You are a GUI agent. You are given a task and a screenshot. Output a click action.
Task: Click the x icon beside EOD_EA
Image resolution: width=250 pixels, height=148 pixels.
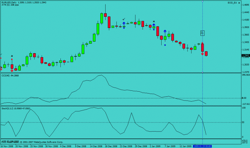point(239,3)
